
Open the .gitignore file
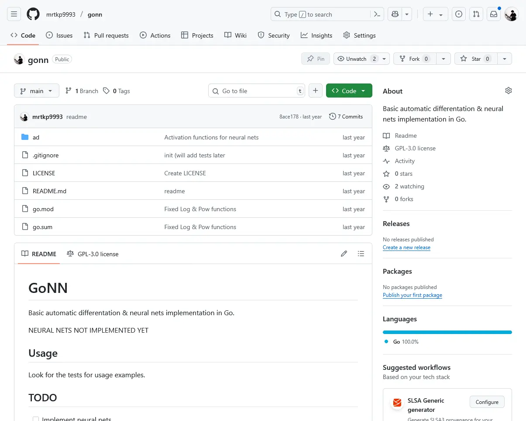point(45,155)
